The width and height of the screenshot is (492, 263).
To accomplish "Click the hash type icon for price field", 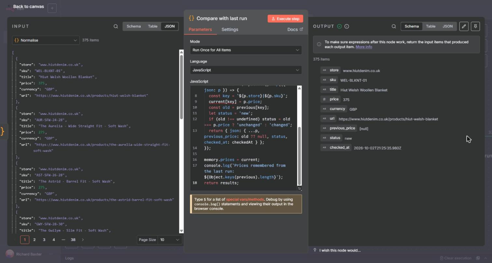I will coord(324,99).
